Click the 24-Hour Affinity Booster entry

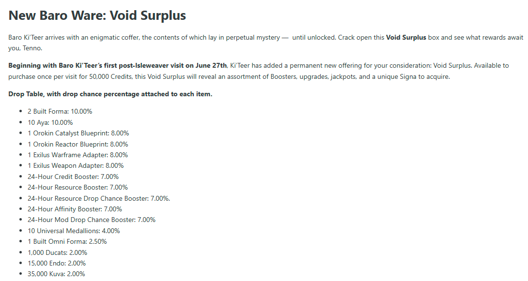pyautogui.click(x=75, y=209)
